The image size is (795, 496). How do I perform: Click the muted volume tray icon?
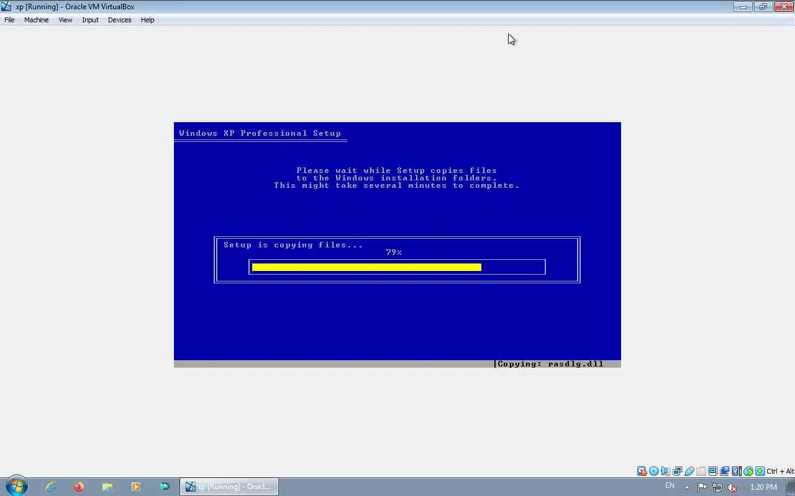732,487
